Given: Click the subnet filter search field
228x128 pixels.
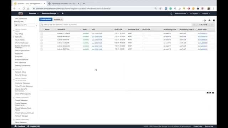Looking at the screenshot, I should point(116,25).
